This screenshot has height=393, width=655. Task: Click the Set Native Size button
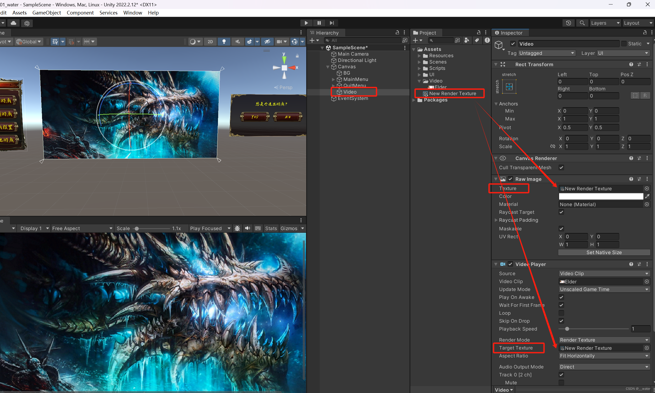604,252
